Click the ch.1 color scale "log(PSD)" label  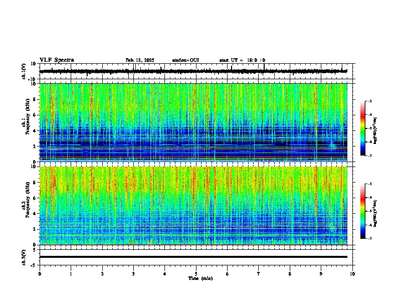pyautogui.click(x=375, y=131)
